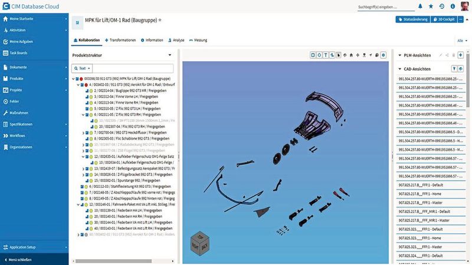472x265 pixels.
Task: Select CAD view 9GT.825.217.B__FFF:1 - Home
Action: [431, 194]
